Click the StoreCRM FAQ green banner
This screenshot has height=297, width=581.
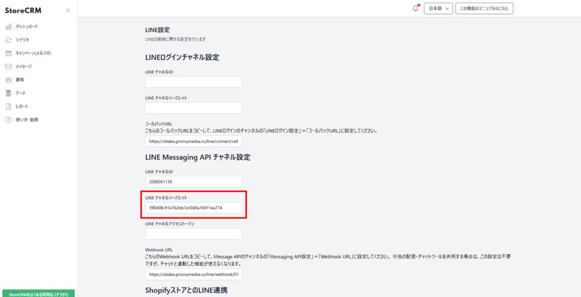coord(37,294)
